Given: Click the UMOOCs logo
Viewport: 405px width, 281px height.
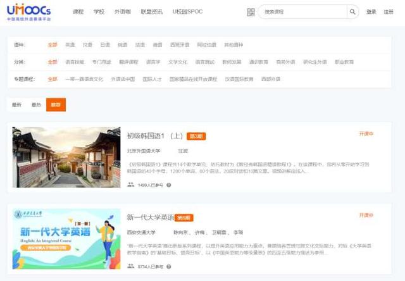Looking at the screenshot, I should click(29, 13).
